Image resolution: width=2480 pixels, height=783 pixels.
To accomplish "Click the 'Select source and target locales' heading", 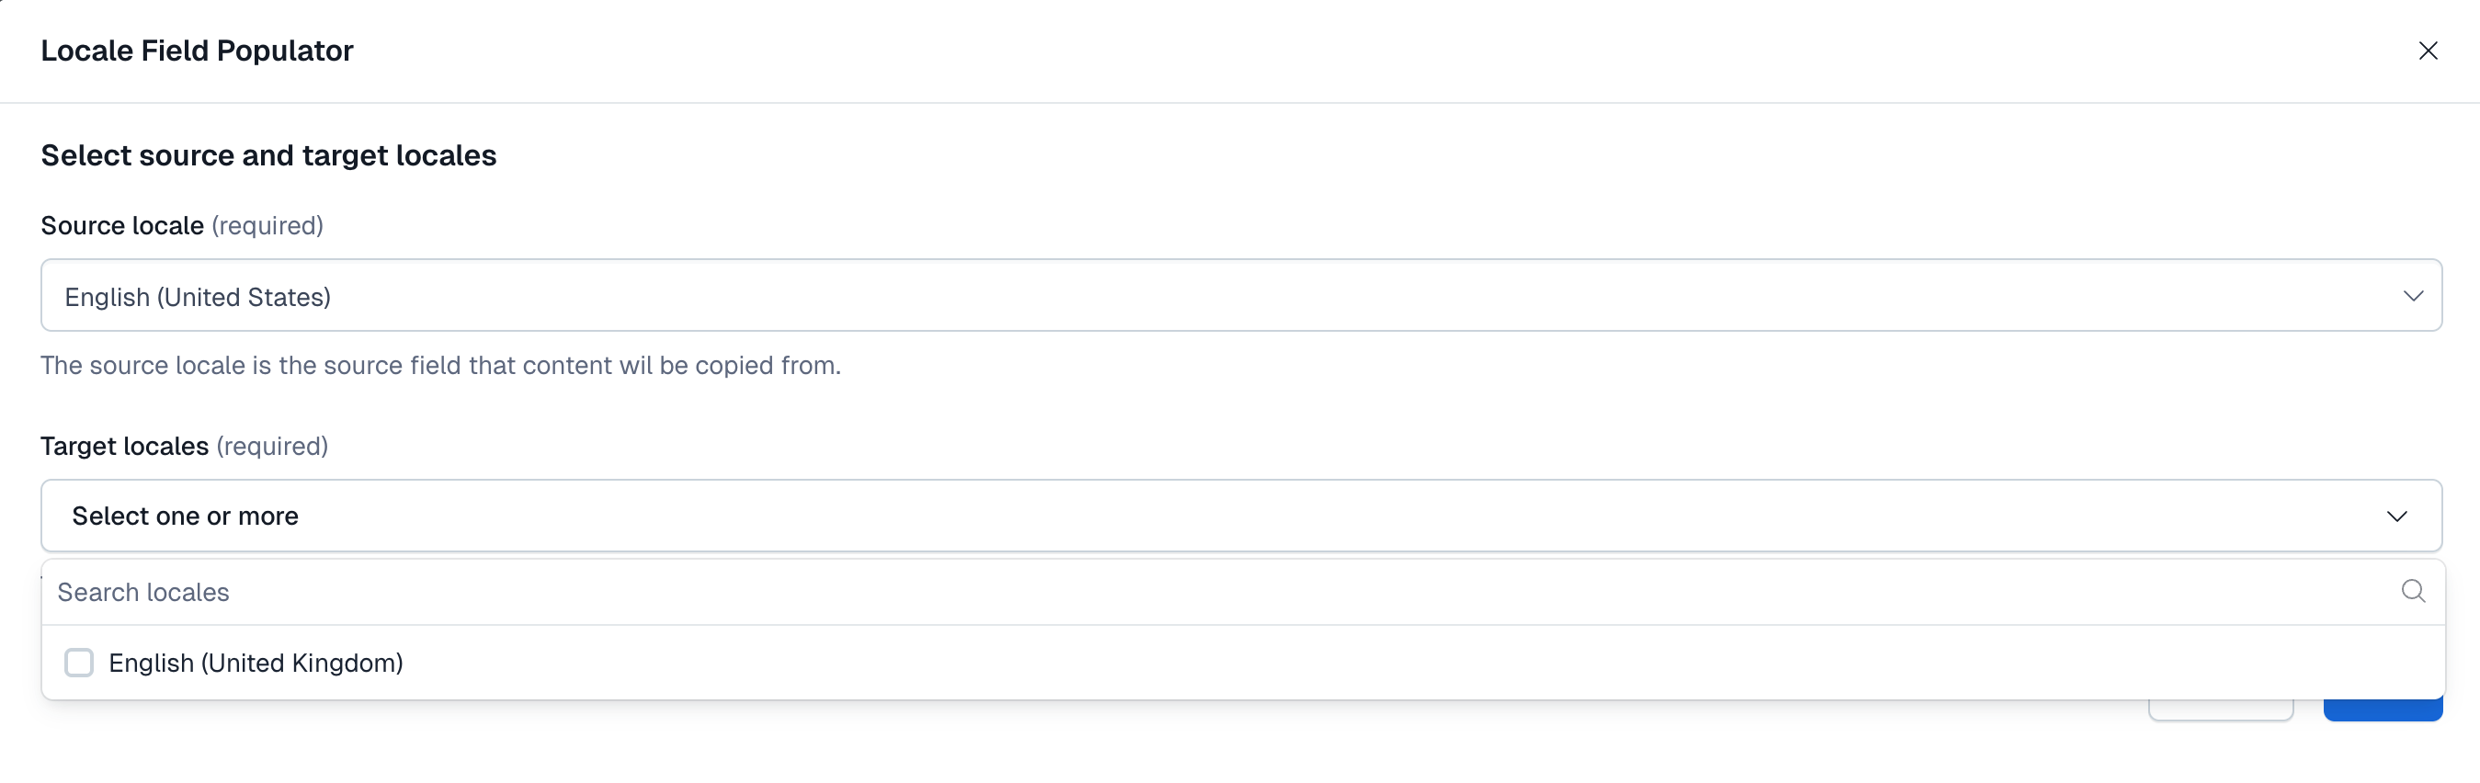I will [268, 155].
